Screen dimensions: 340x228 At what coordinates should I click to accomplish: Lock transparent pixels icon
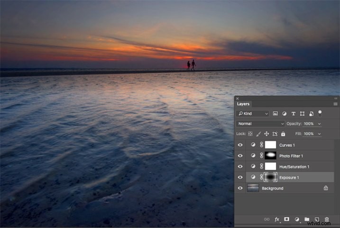250,134
